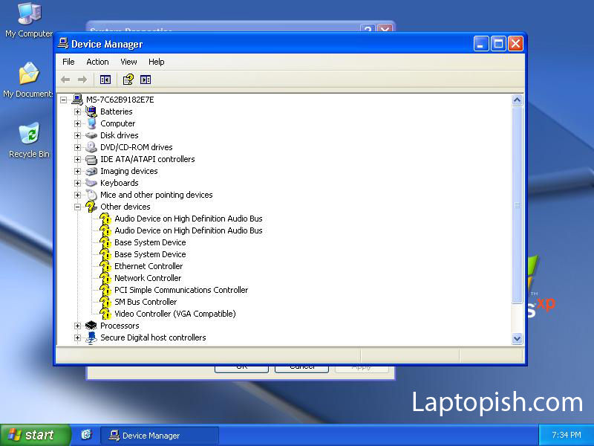
Task: Click the Cancel button in System Properties
Action: pyautogui.click(x=301, y=366)
